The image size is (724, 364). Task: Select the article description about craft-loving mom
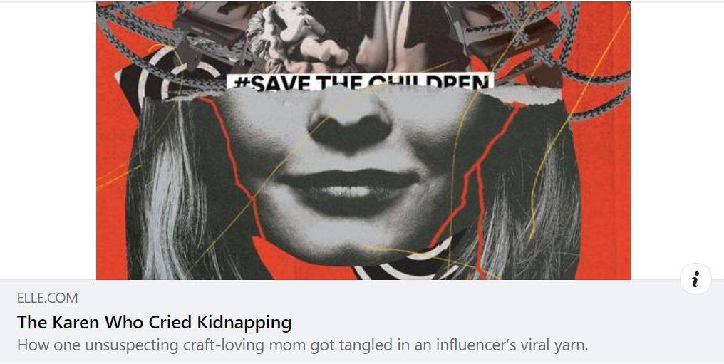[x=302, y=345]
